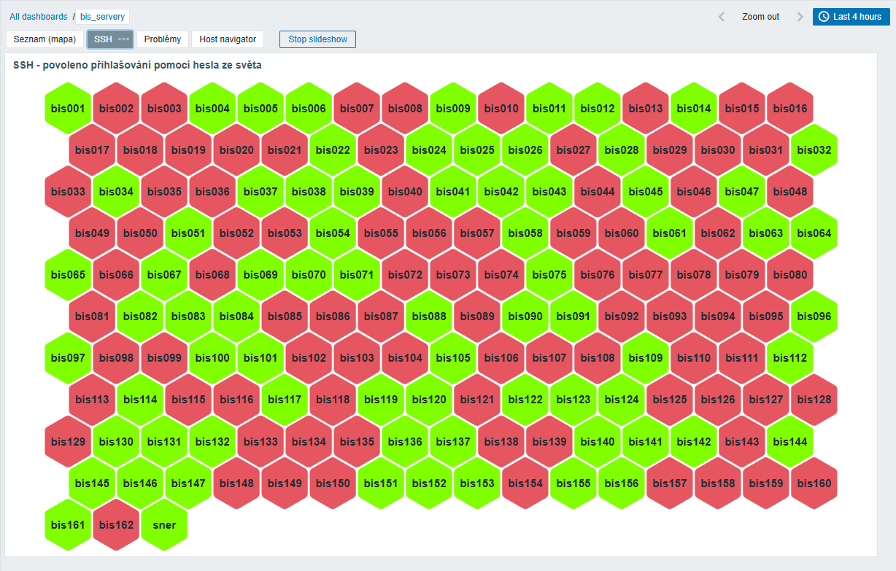
Task: Click the green bis105 hexagon
Action: pos(453,359)
